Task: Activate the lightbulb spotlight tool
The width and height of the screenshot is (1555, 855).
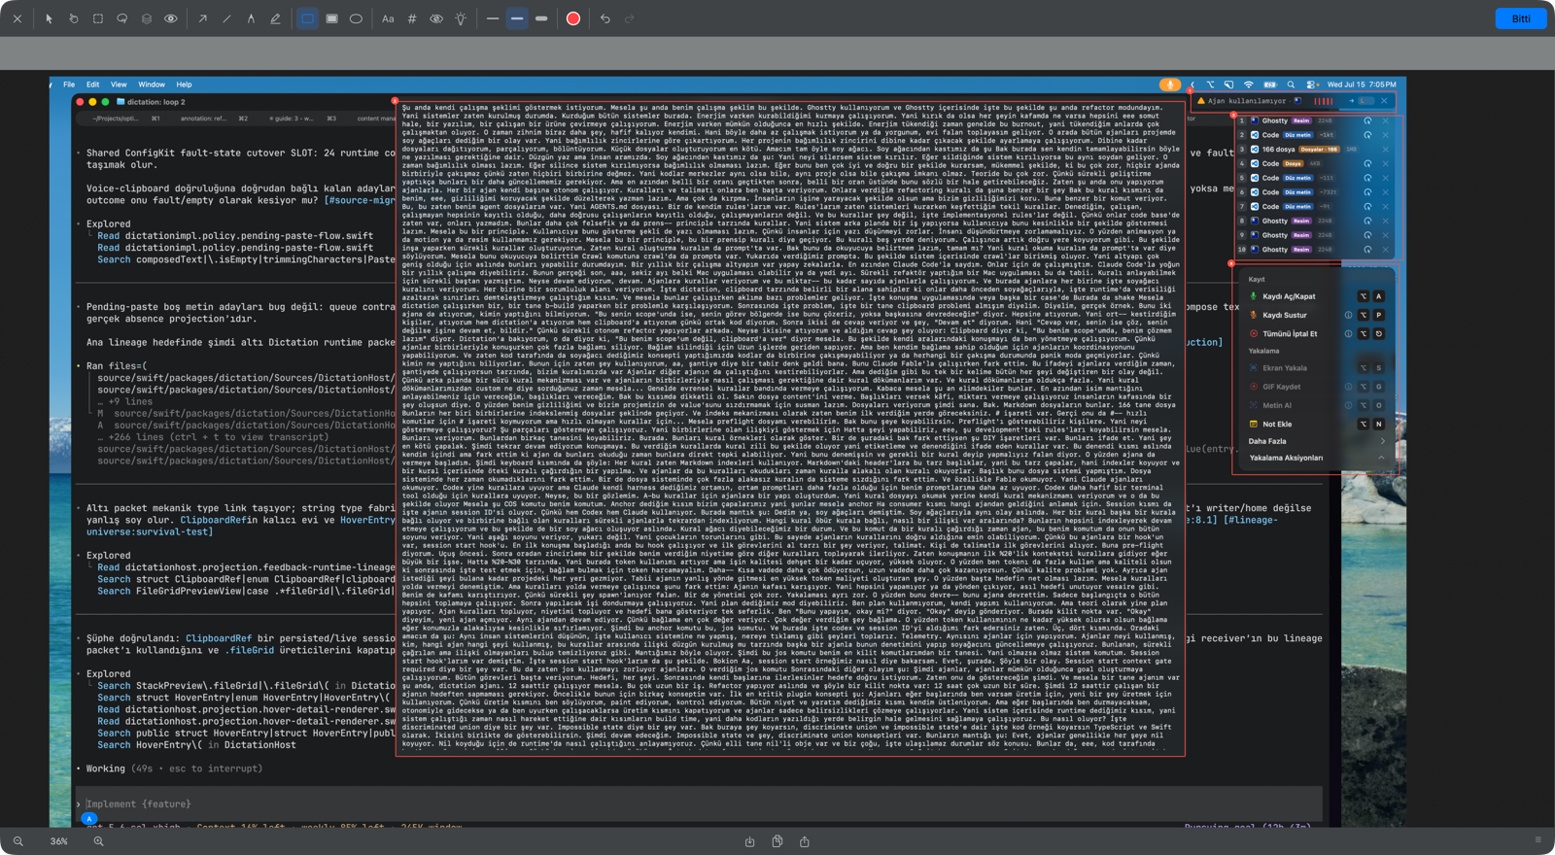Action: tap(461, 18)
